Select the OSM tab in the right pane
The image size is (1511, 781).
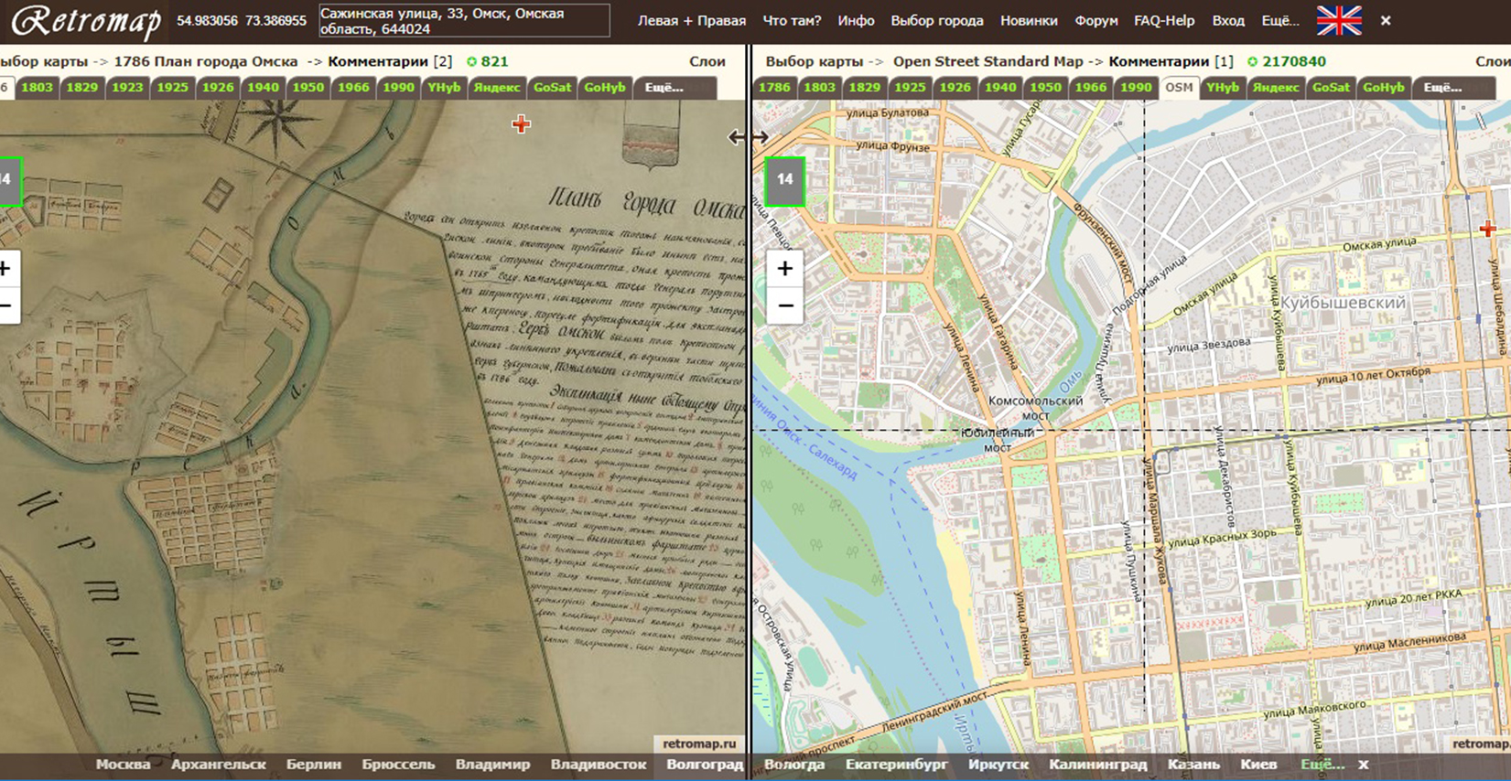[x=1179, y=88]
